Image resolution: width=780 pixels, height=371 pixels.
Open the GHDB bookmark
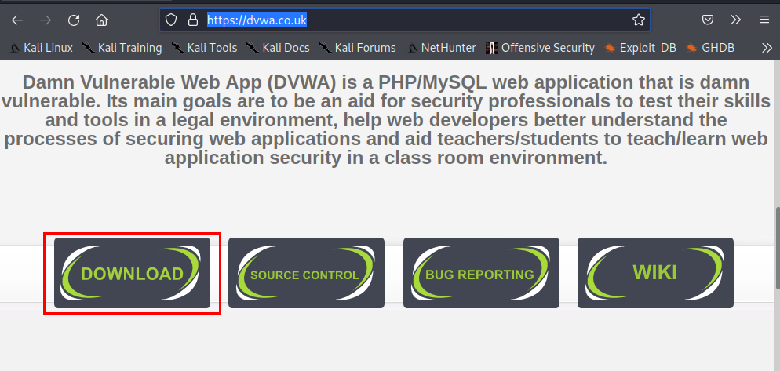[710, 48]
